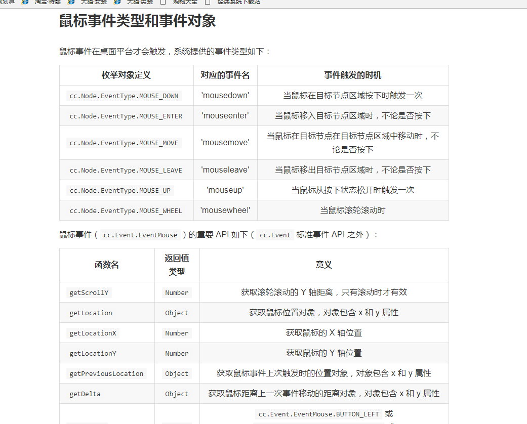This screenshot has width=527, height=424.
Task: Select cc.Node.EventType.MOUSE_ENTER code cell
Action: (126, 116)
